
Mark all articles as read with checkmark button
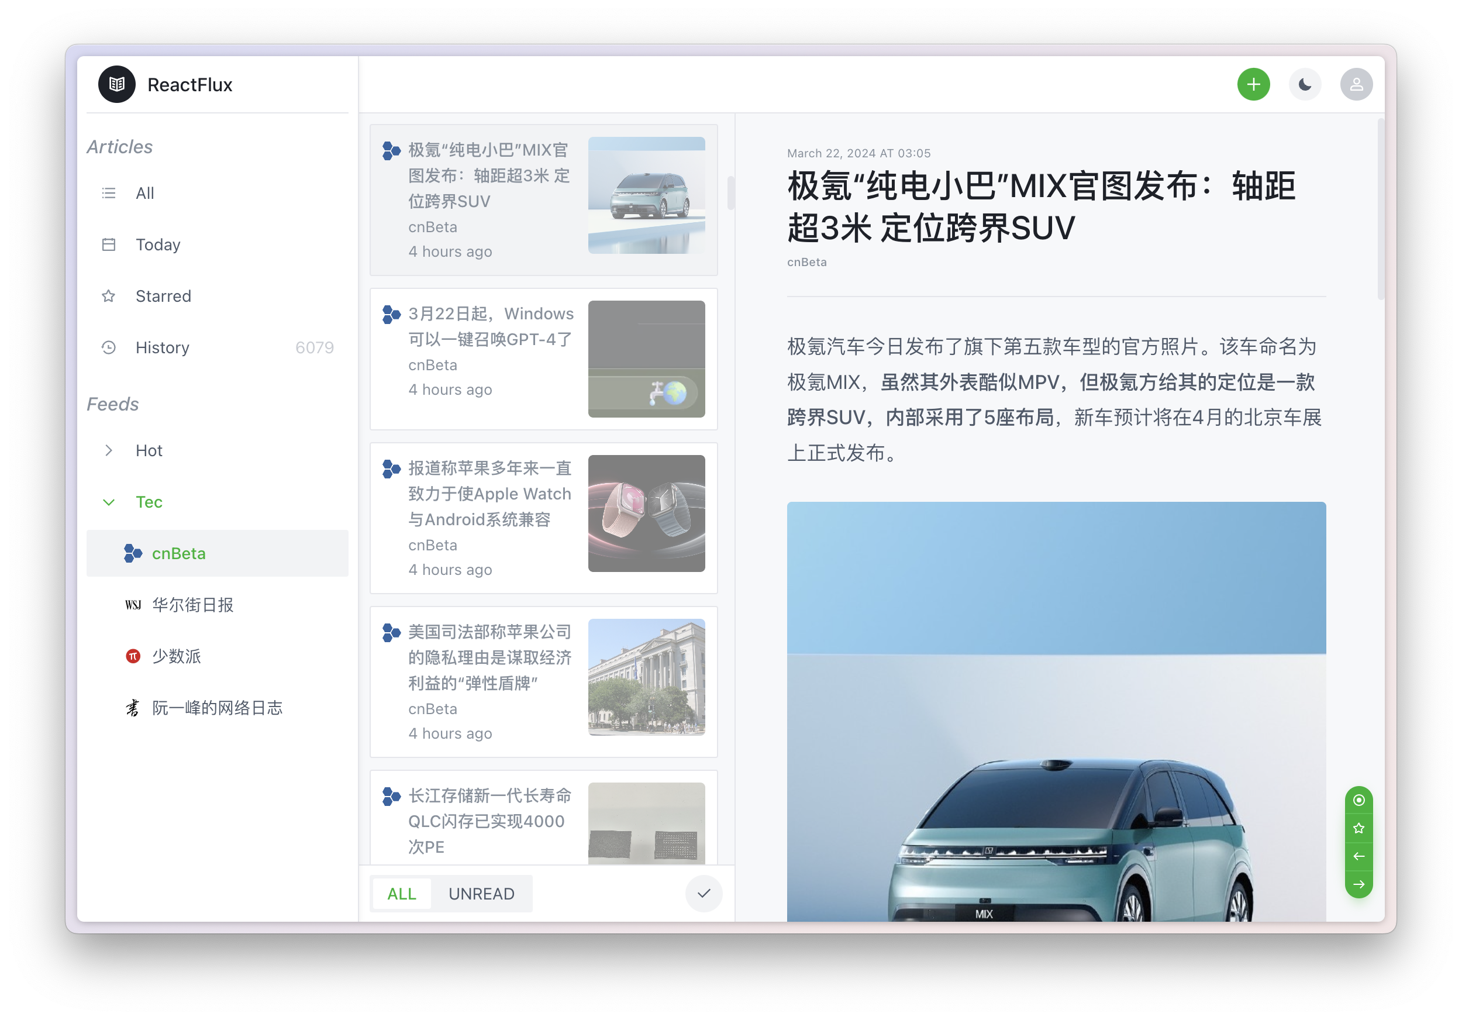pos(703,893)
